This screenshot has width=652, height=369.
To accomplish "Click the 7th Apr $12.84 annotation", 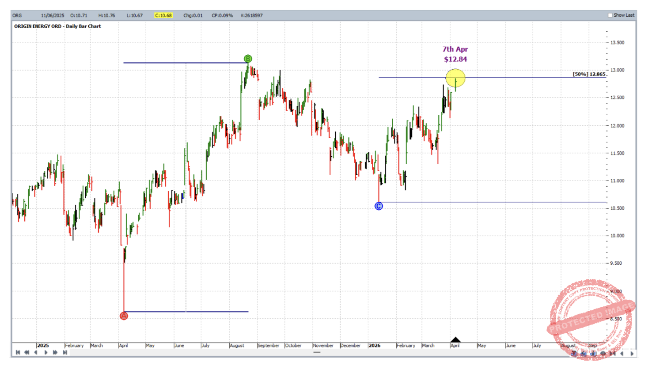I will click(455, 54).
